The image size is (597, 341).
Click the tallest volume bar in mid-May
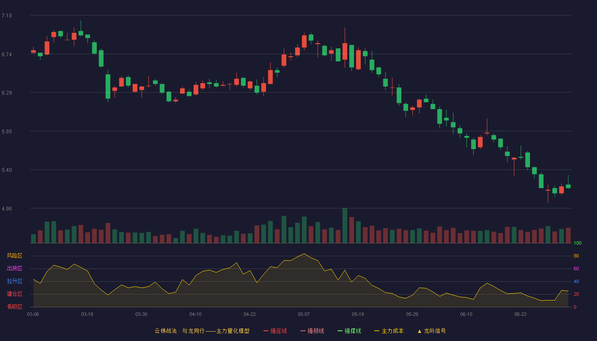click(345, 225)
